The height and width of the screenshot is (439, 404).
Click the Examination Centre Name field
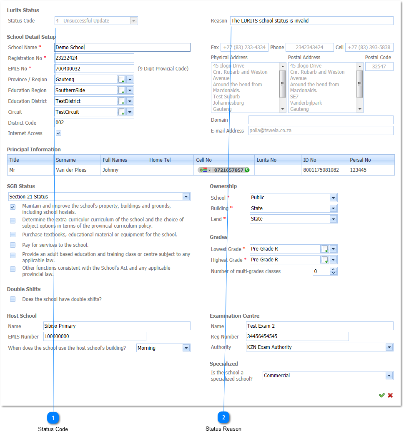tap(320, 326)
